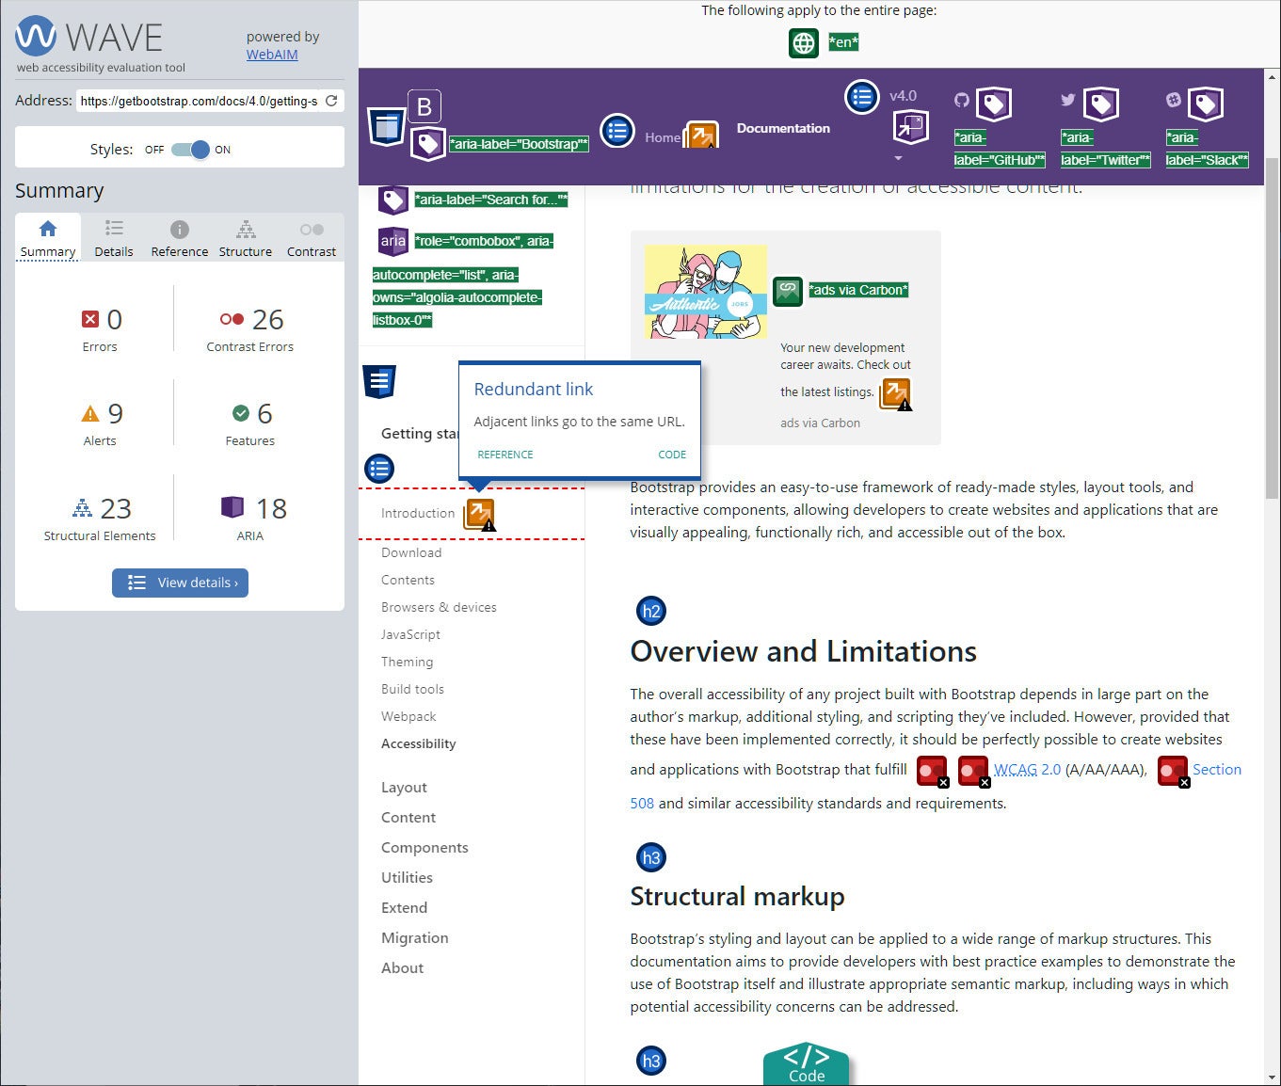The width and height of the screenshot is (1281, 1086).
Task: Click the orange Alerts triangle icon
Action: pyautogui.click(x=90, y=413)
